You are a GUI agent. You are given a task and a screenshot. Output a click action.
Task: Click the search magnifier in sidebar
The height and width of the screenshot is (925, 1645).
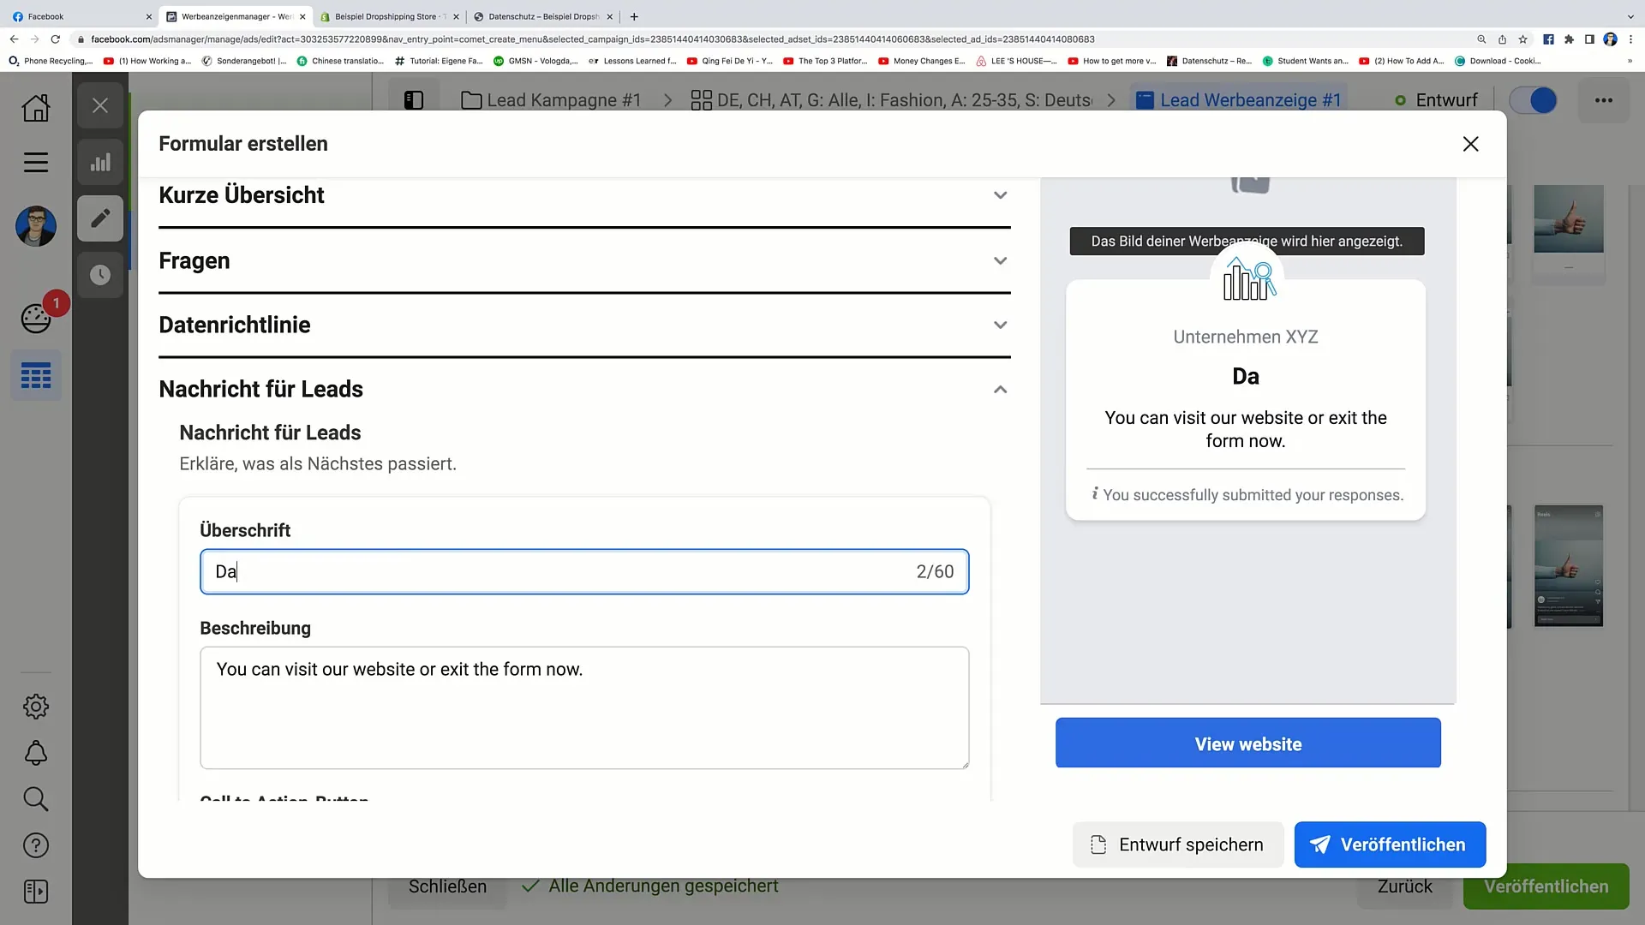35,799
